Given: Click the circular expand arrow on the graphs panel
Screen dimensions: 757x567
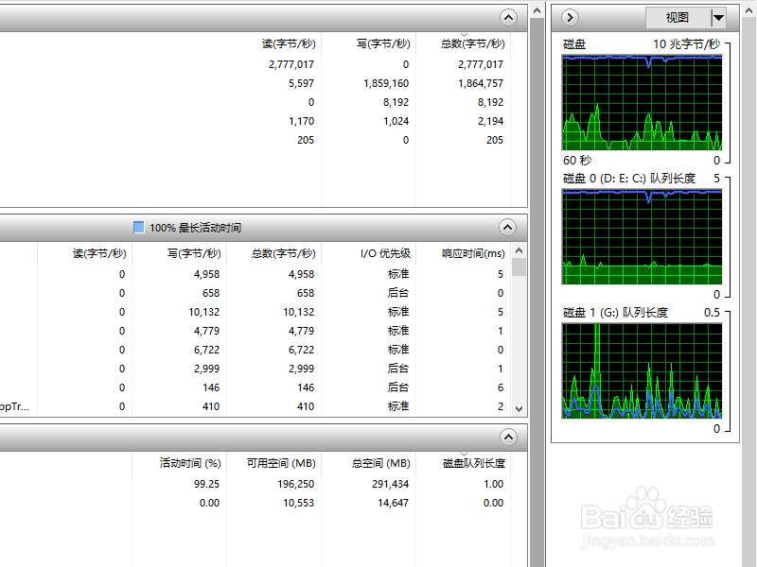Looking at the screenshot, I should (569, 17).
